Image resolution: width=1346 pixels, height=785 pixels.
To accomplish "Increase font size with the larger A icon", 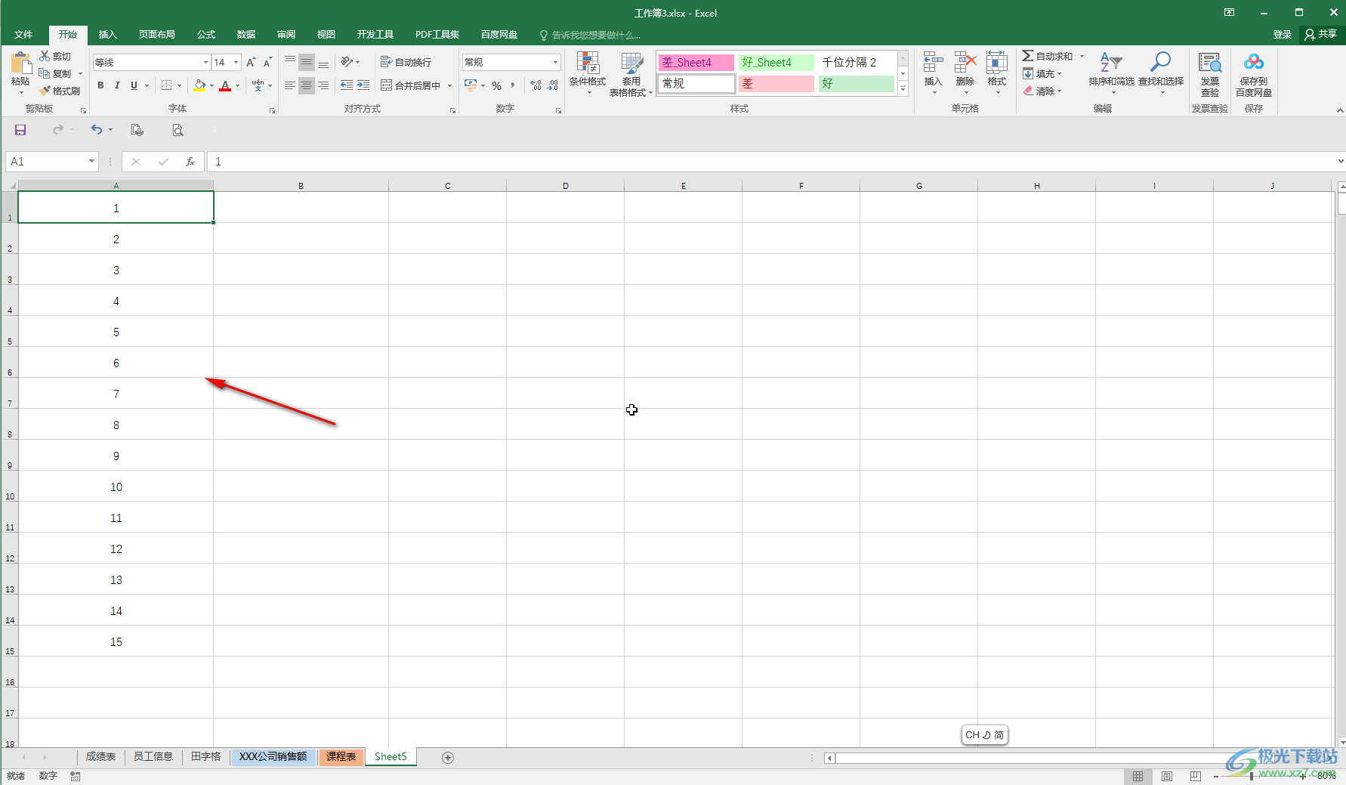I will click(251, 62).
